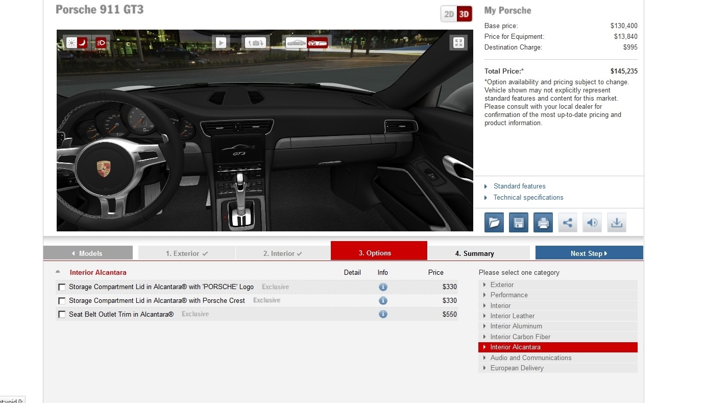705x403 pixels.
Task: Collapse Interior Alcantara section arrow
Action: coord(58,272)
